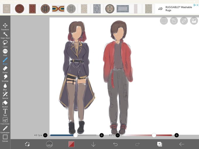Choose the Lasso tool
This screenshot has width=199, height=149.
(5, 44)
